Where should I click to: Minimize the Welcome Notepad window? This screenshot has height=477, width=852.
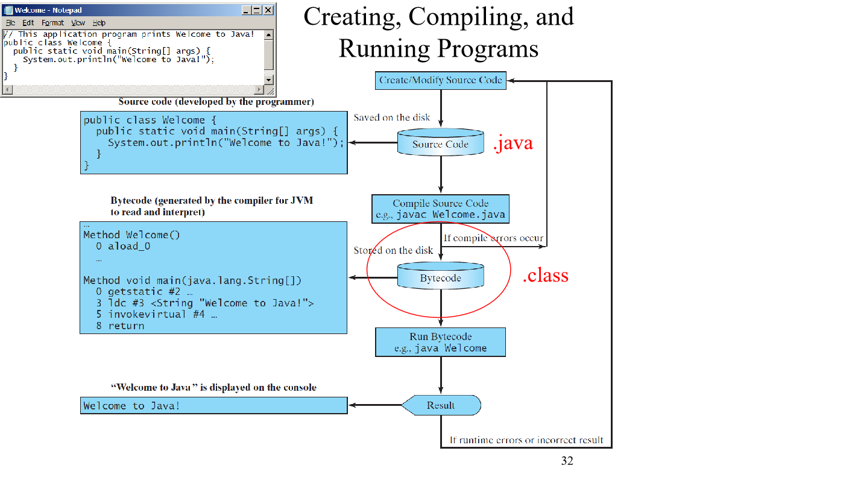click(247, 10)
